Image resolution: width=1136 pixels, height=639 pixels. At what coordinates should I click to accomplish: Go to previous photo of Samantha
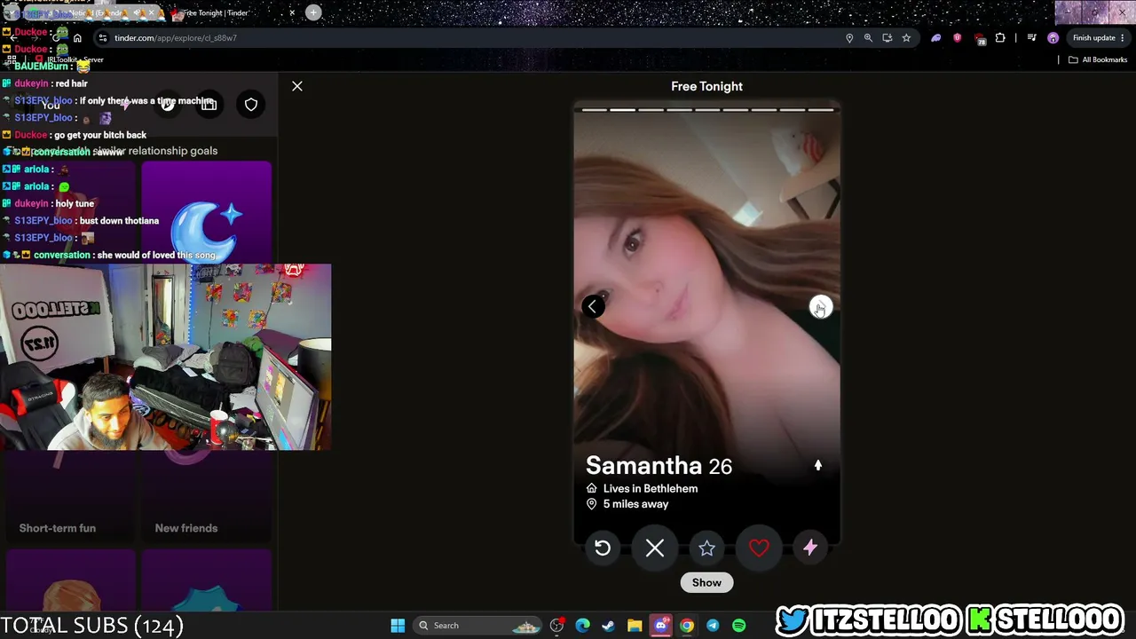pyautogui.click(x=593, y=307)
